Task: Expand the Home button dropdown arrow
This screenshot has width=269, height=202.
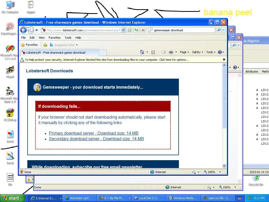Action: pyautogui.click(x=147, y=52)
